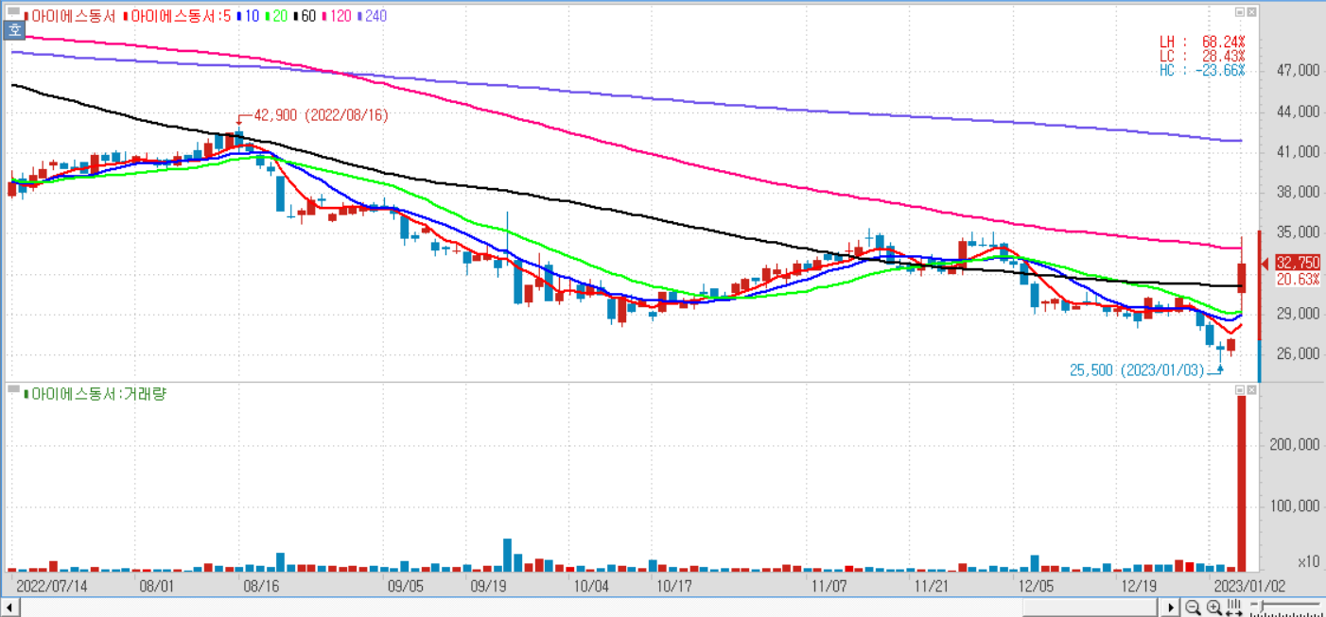Click the 09/19 date axis label
Image resolution: width=1326 pixels, height=617 pixels.
488,586
